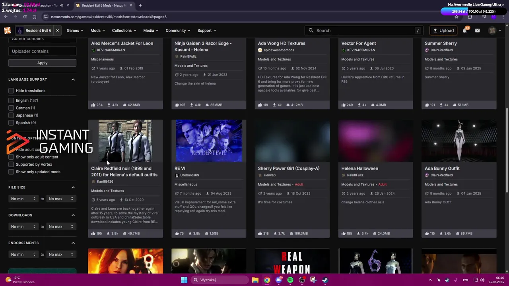Open Ada Wong HD Textures mod
The image size is (509, 286).
[282, 43]
